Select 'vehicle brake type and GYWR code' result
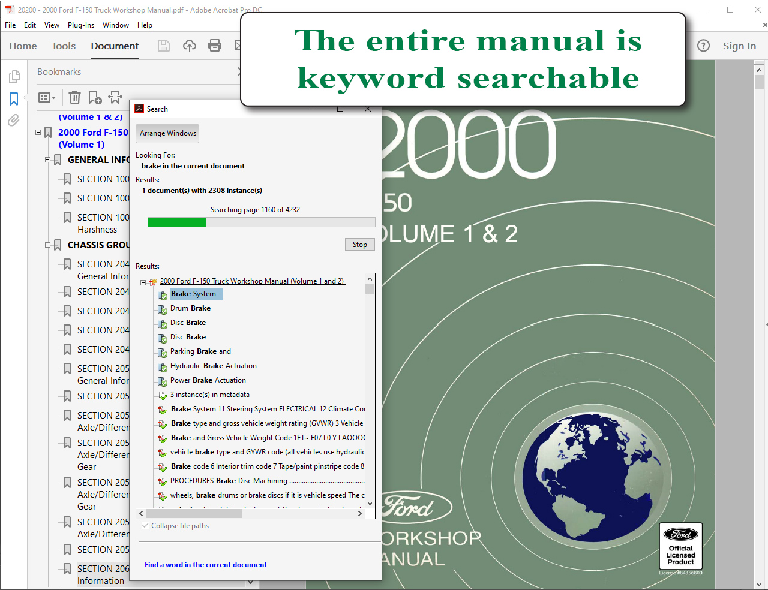 tap(268, 452)
